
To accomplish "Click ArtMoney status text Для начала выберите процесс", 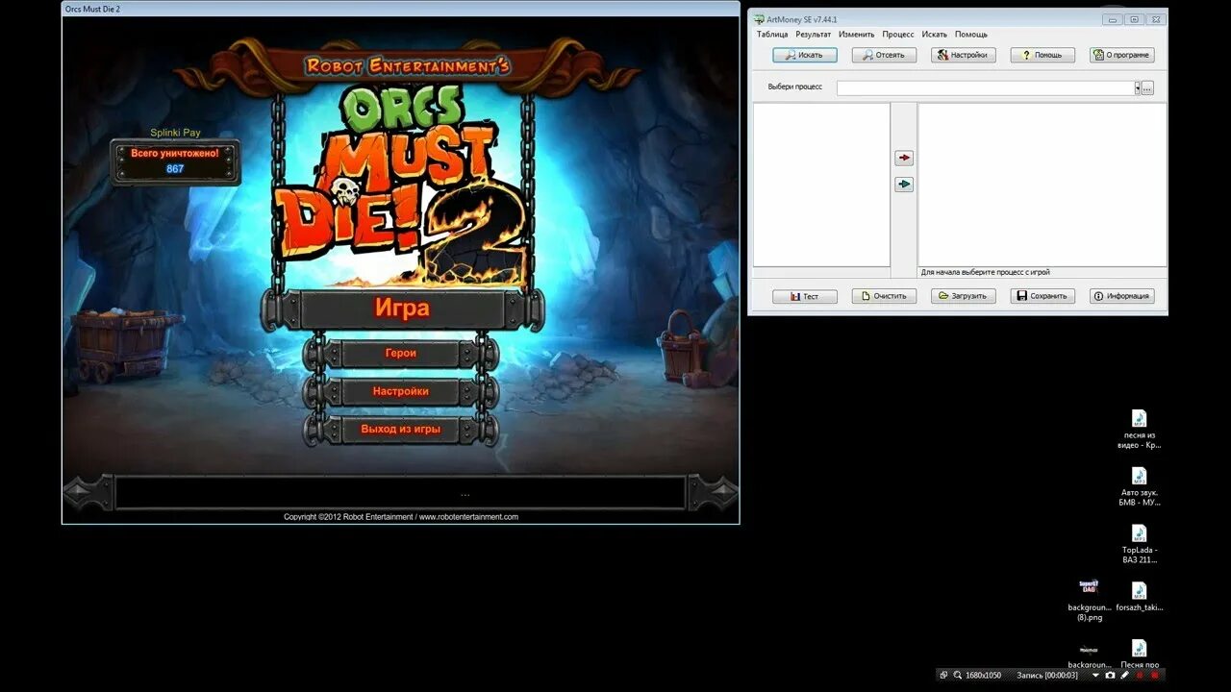I will (985, 272).
